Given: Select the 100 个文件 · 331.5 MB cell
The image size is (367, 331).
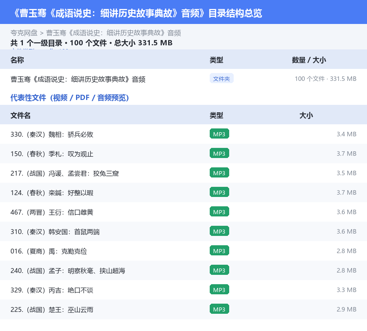Looking at the screenshot, I should [325, 79].
